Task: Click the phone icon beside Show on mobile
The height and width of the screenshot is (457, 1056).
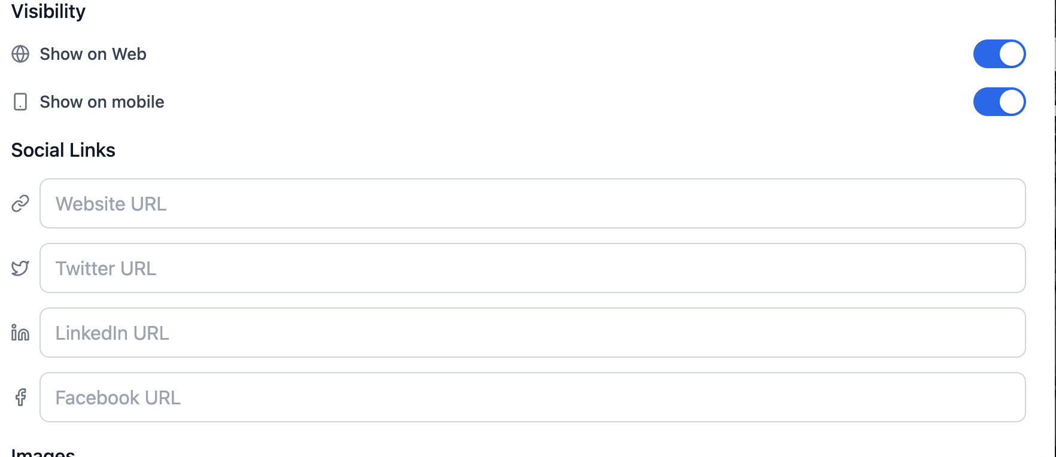Action: (20, 102)
